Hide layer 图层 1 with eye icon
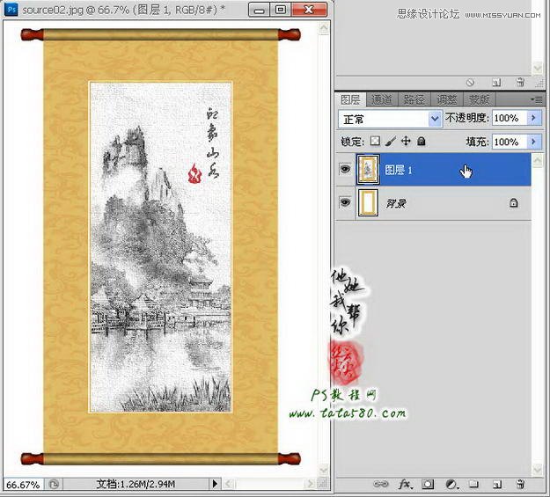Screen dimensions: 550x497 click(346, 170)
